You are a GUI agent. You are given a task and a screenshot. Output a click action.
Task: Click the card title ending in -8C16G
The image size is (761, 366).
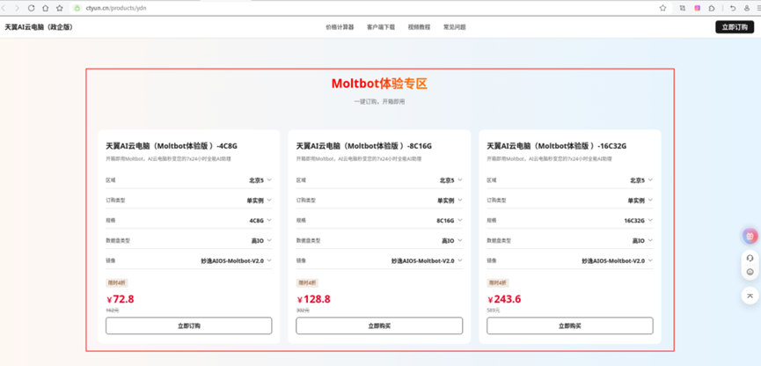(364, 146)
